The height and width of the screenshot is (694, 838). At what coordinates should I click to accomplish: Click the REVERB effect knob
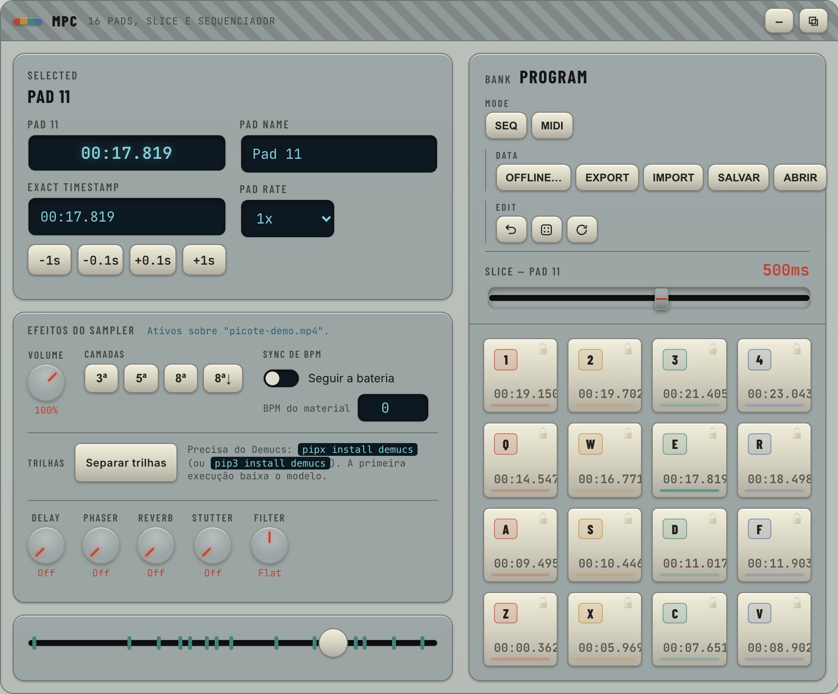(x=156, y=545)
